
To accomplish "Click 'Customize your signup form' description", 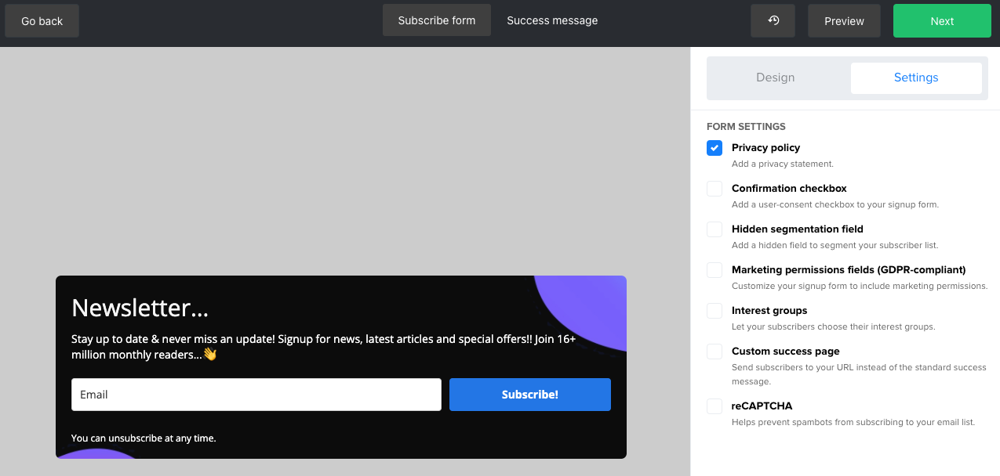I will coord(860,287).
